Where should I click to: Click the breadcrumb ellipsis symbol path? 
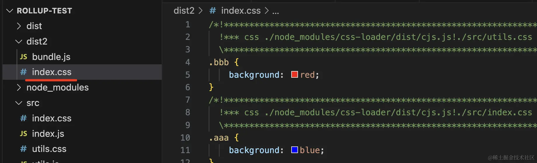[276, 11]
